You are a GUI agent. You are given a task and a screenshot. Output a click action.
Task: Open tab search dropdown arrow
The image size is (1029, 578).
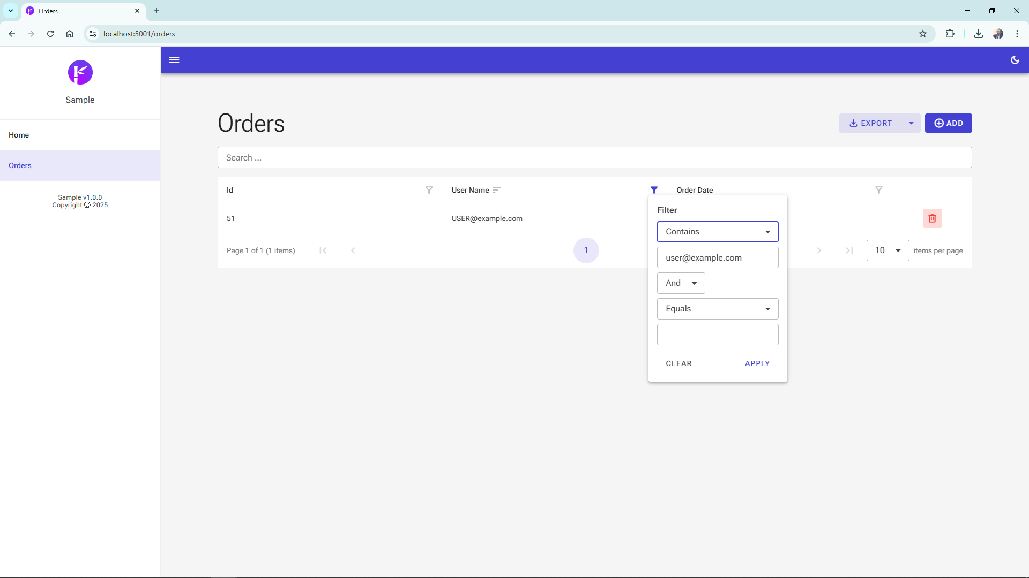[11, 11]
